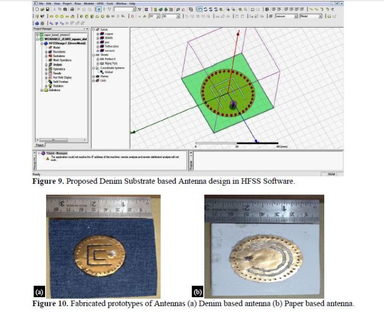Viewport: 384px width, 314px height.
Task: Switch to the Project tab at panel bottom
Action: (39, 145)
